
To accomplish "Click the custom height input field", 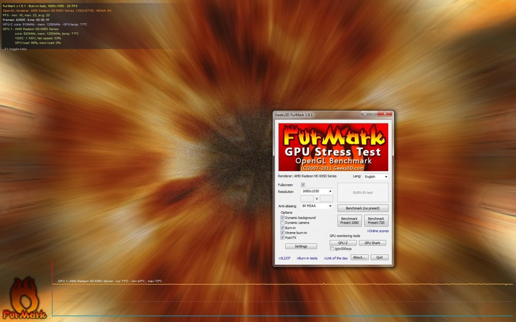I will [326, 198].
